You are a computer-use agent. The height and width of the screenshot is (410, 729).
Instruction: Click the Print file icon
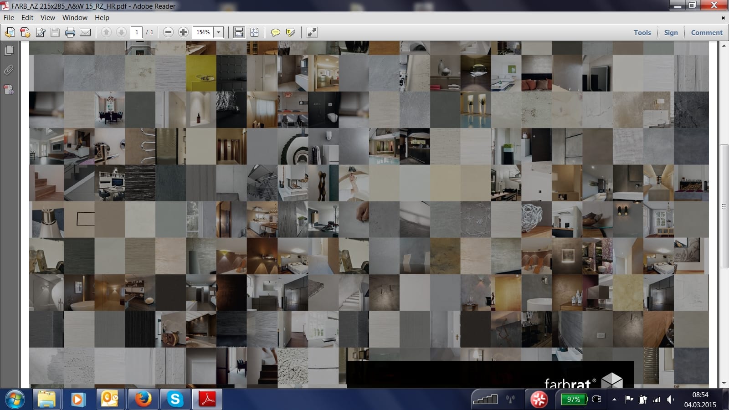[70, 32]
